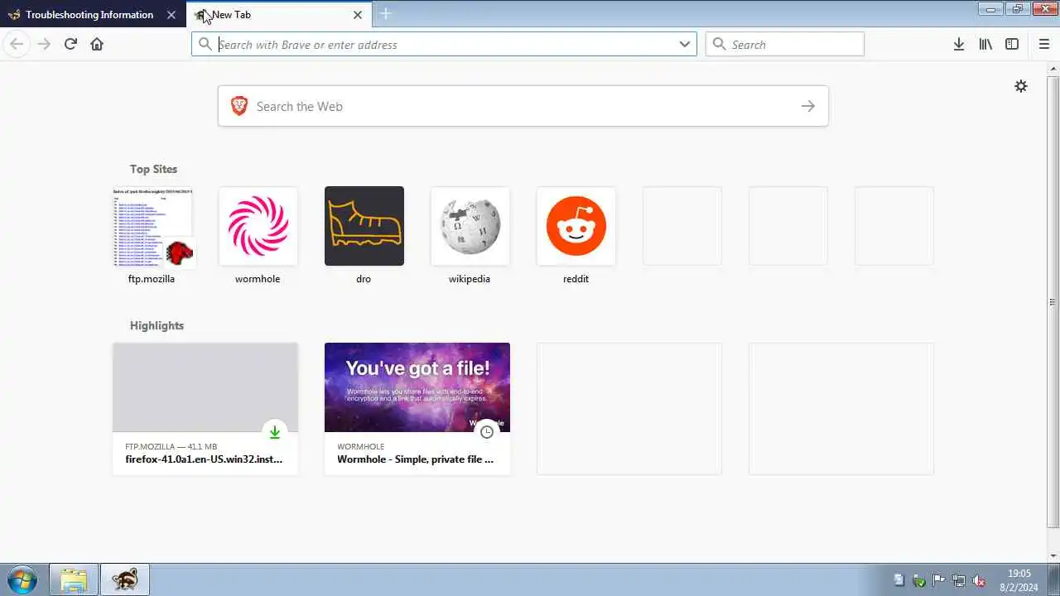
Task: Go back with the back arrow button
Action: tap(17, 44)
